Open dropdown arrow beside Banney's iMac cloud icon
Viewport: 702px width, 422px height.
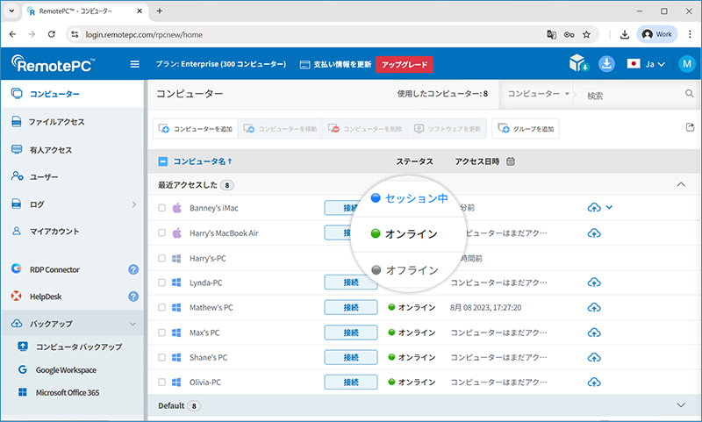609,207
